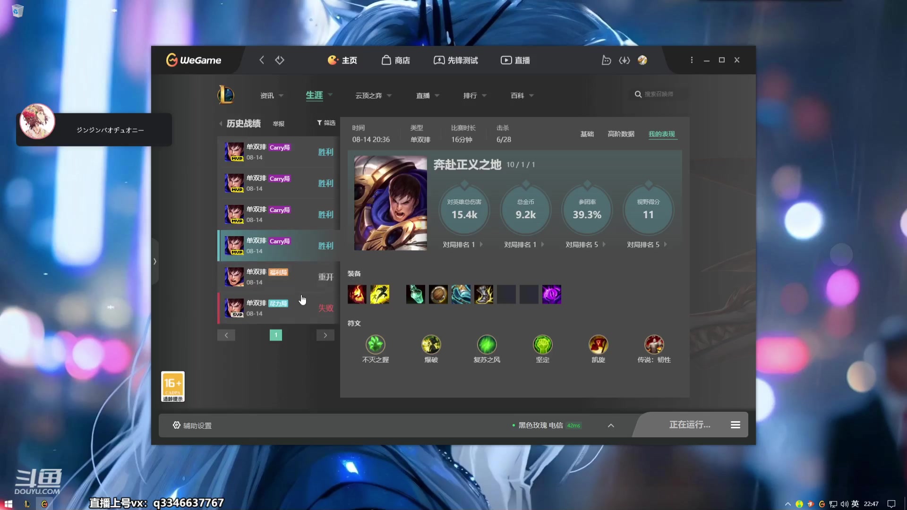This screenshot has width=907, height=510.
Task: Switch to the 高阶数据 tab
Action: pos(621,134)
